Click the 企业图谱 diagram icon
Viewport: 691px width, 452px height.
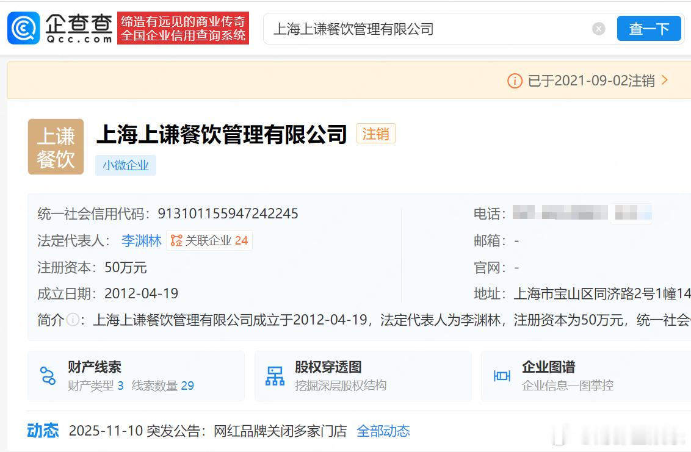(502, 376)
